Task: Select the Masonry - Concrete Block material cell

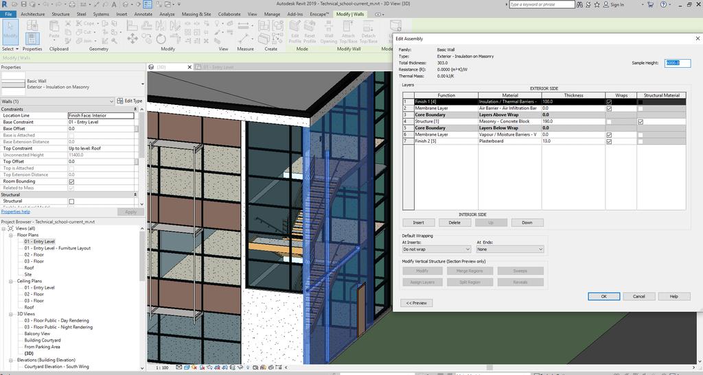Action: (x=510, y=121)
